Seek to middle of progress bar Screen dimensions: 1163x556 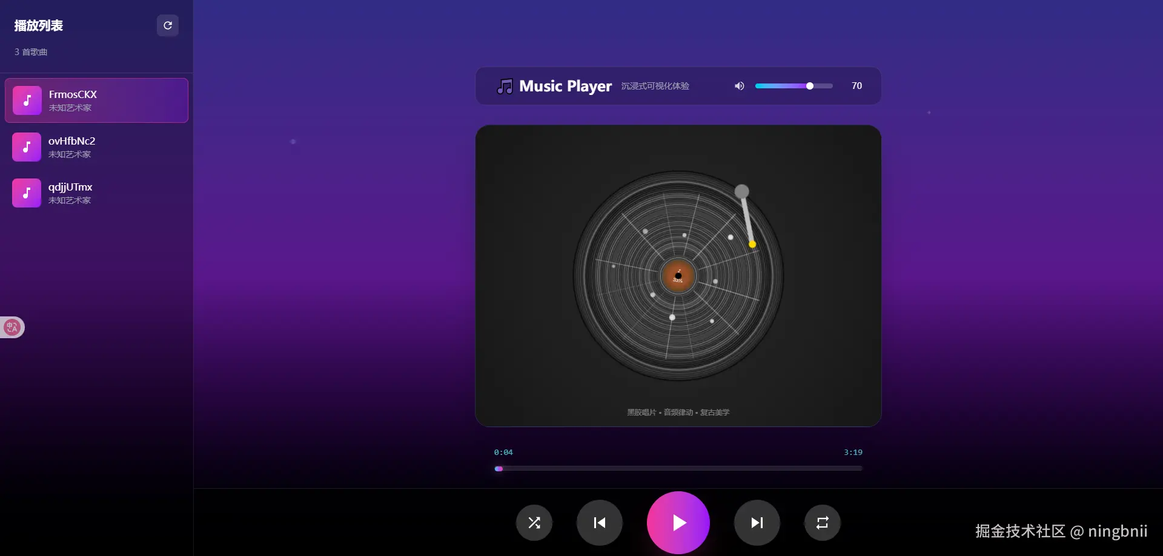678,468
